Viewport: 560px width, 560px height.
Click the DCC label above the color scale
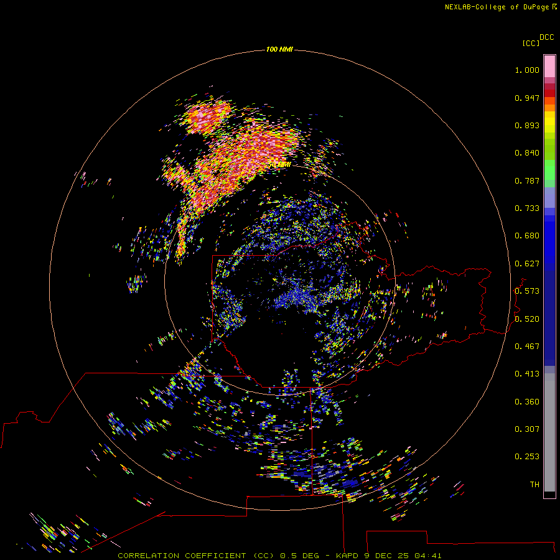pos(546,37)
